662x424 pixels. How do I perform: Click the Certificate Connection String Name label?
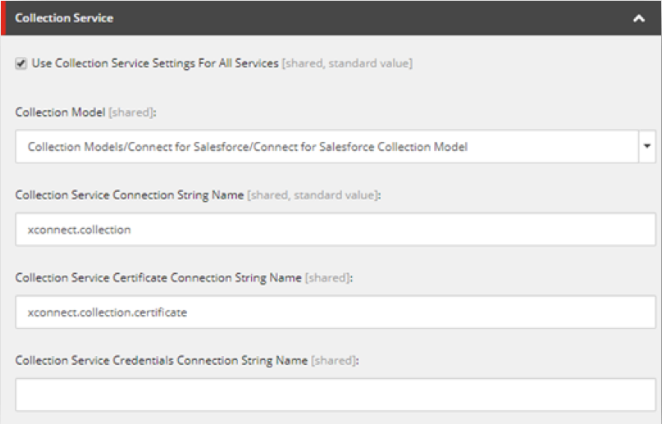(x=158, y=278)
